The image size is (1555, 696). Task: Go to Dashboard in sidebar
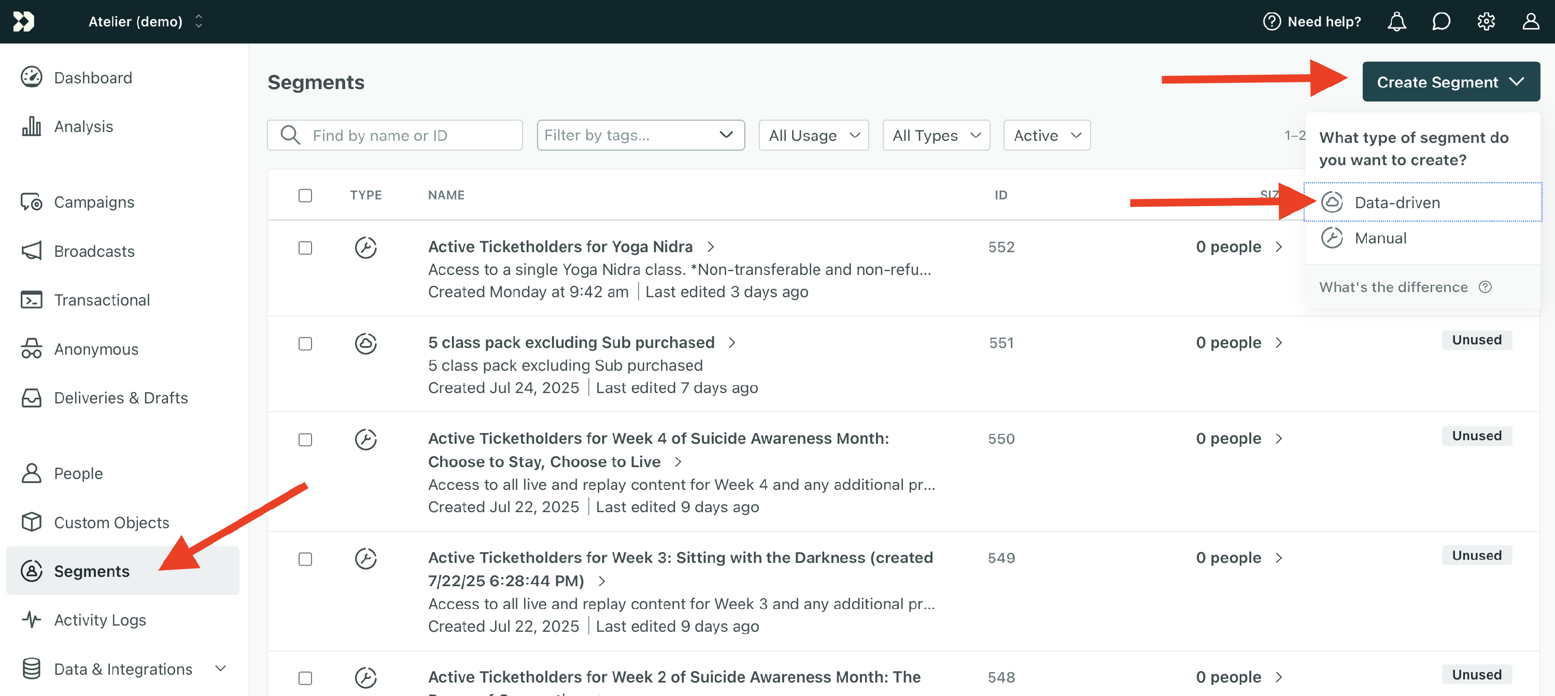click(93, 77)
